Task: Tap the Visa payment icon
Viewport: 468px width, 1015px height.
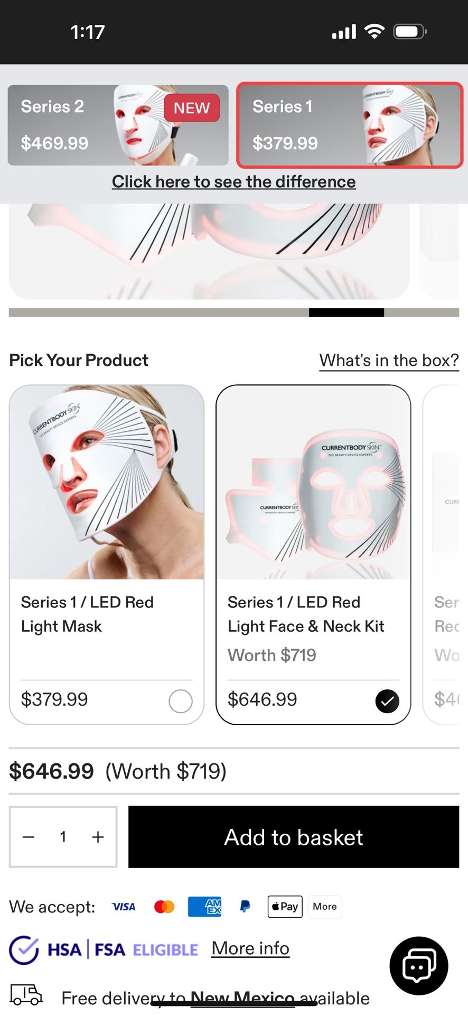Action: click(x=124, y=907)
